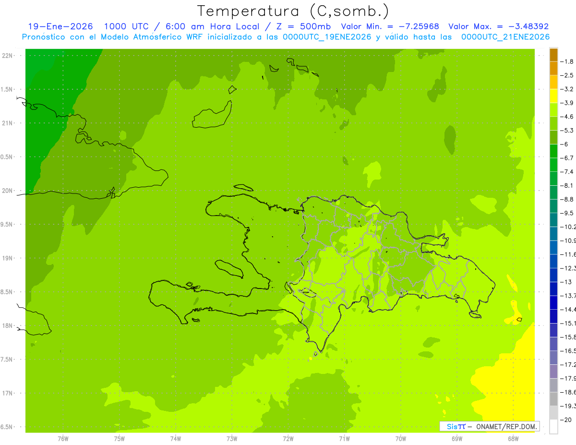This screenshot has height=445, width=576.
Task: Click the '71W' longitude label
Action: (344, 439)
